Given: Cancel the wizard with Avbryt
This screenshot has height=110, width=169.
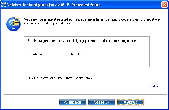Looking at the screenshot, I should click(131, 102).
